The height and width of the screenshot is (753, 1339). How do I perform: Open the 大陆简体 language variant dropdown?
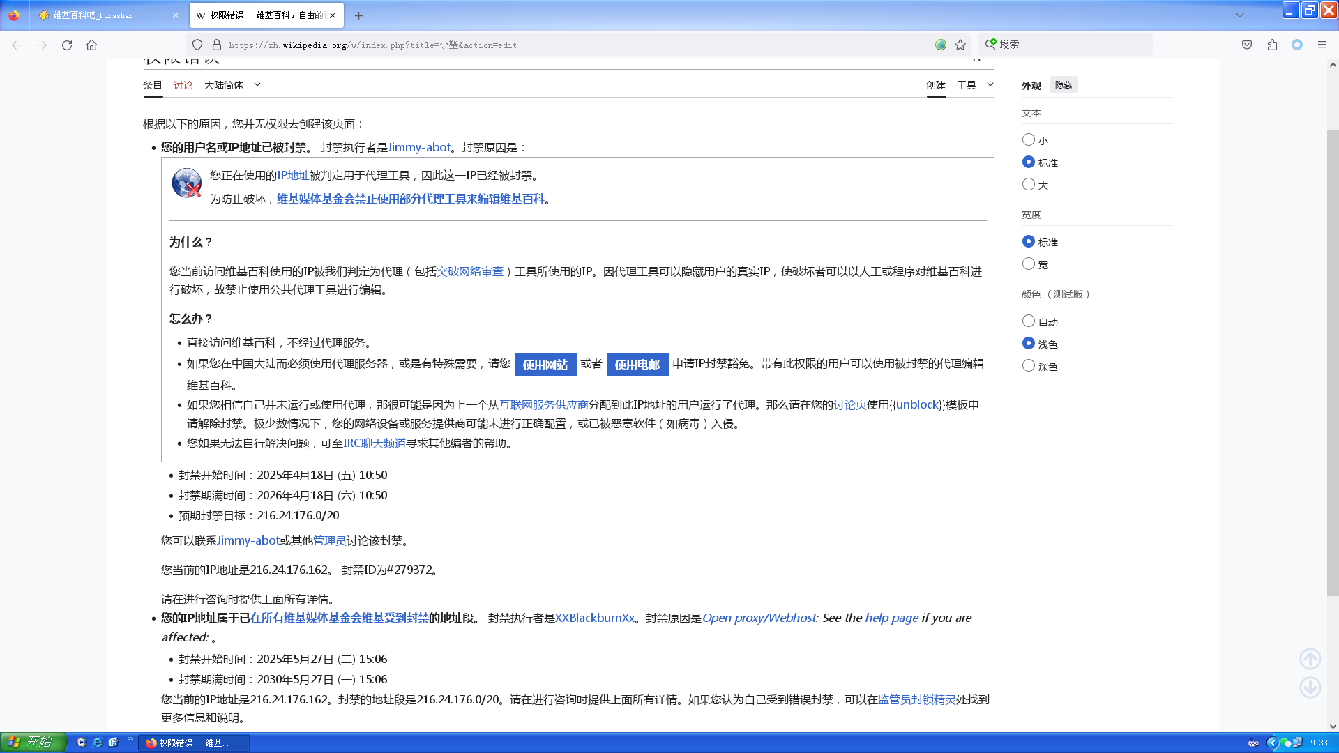point(232,85)
